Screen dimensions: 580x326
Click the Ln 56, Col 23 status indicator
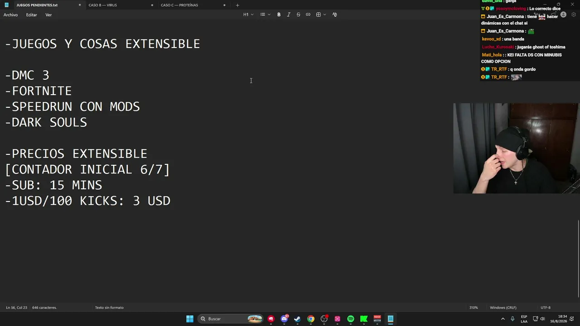[16, 307]
